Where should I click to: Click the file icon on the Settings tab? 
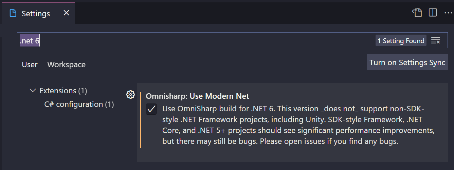click(x=13, y=13)
